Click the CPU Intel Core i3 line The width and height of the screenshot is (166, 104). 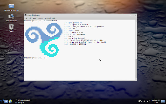84,40
